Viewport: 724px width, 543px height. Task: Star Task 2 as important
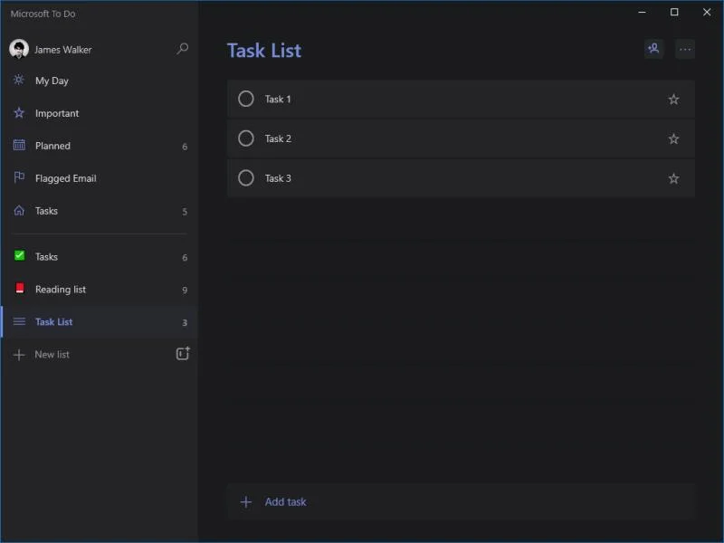[673, 138]
